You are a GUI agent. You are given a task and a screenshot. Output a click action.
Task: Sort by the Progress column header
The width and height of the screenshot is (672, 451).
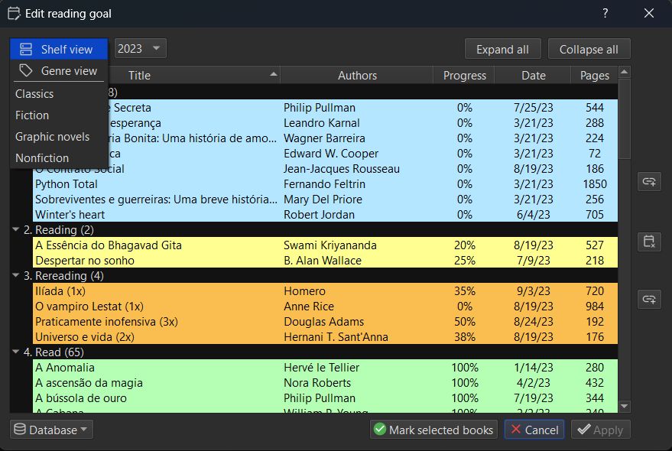[465, 76]
